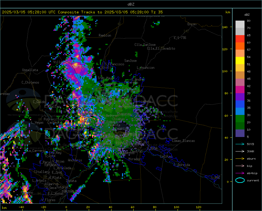
Task: Click the E_1-736 map label
Action: (x=180, y=38)
